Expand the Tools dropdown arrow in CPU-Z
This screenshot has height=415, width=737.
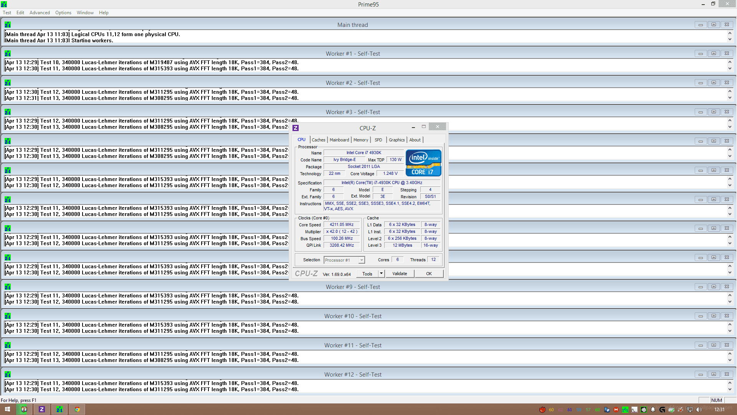point(381,274)
